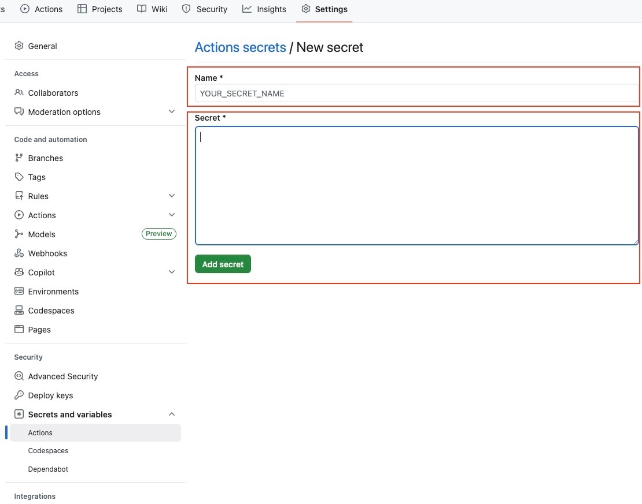This screenshot has width=642, height=504.
Task: Switch to the Wiki tab
Action: click(x=153, y=9)
